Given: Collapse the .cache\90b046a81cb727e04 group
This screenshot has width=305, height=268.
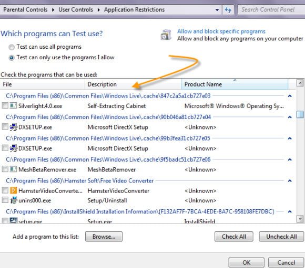Looking at the screenshot, I should click(x=290, y=117).
